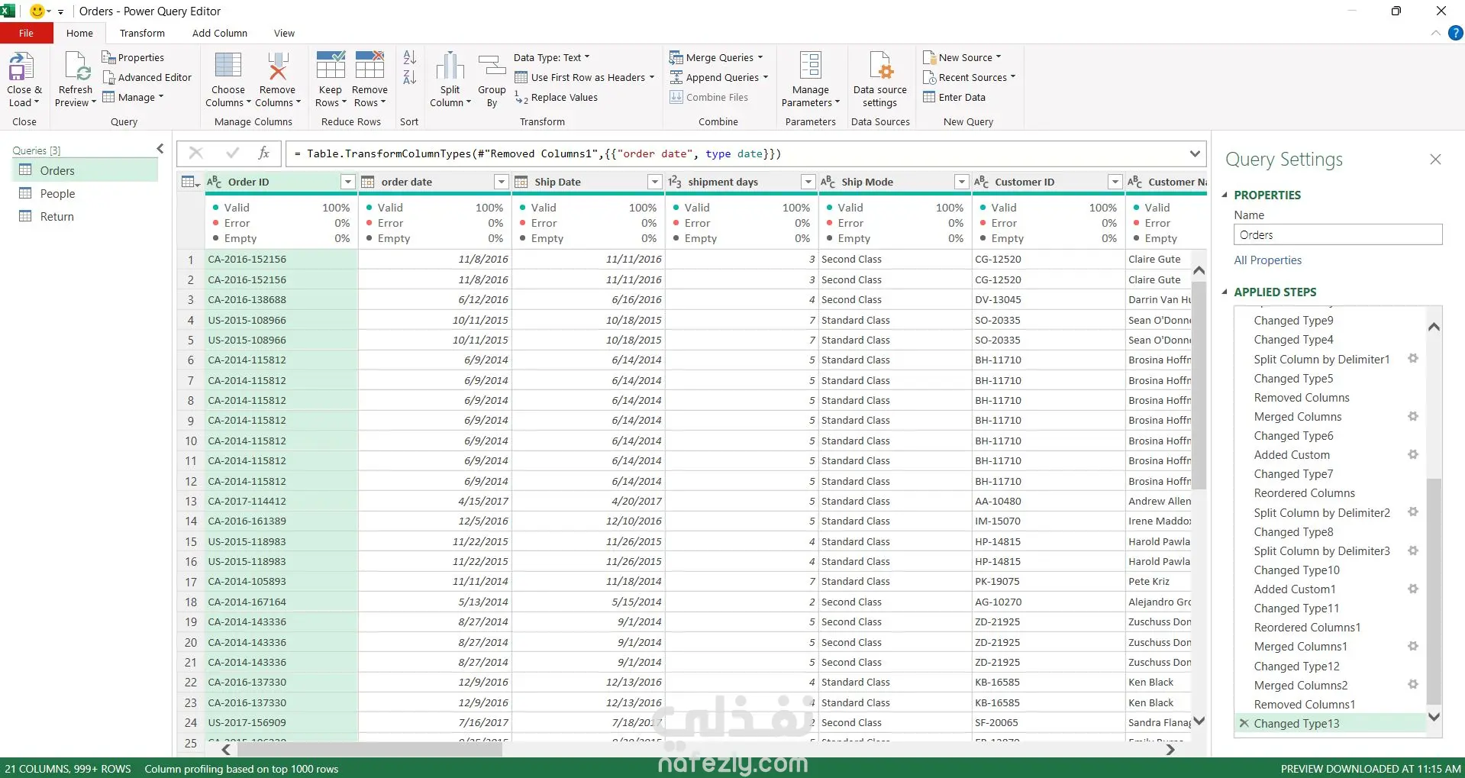The image size is (1465, 778).
Task: Open the File tab
Action: point(27,33)
